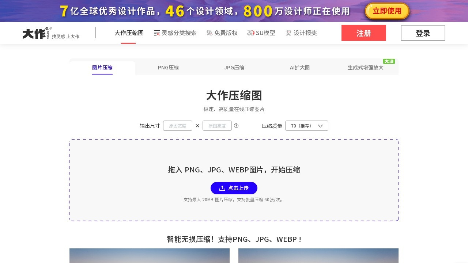Click the 设计报奖 award icon
This screenshot has width=468, height=263.
point(288,33)
